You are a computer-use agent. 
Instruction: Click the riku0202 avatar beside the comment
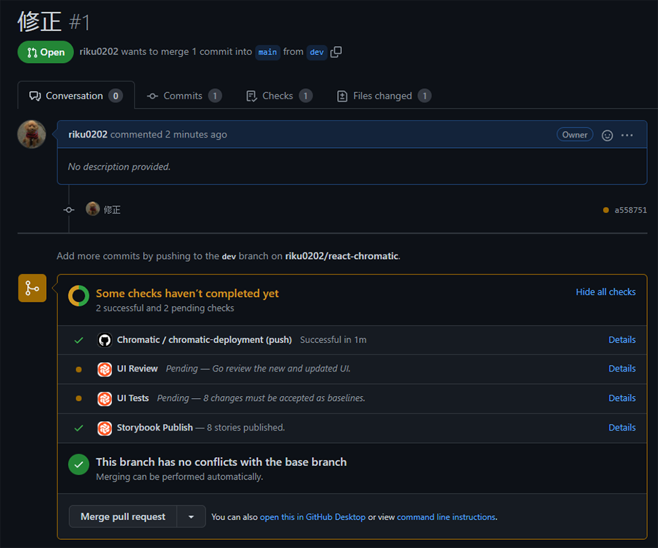(x=31, y=134)
